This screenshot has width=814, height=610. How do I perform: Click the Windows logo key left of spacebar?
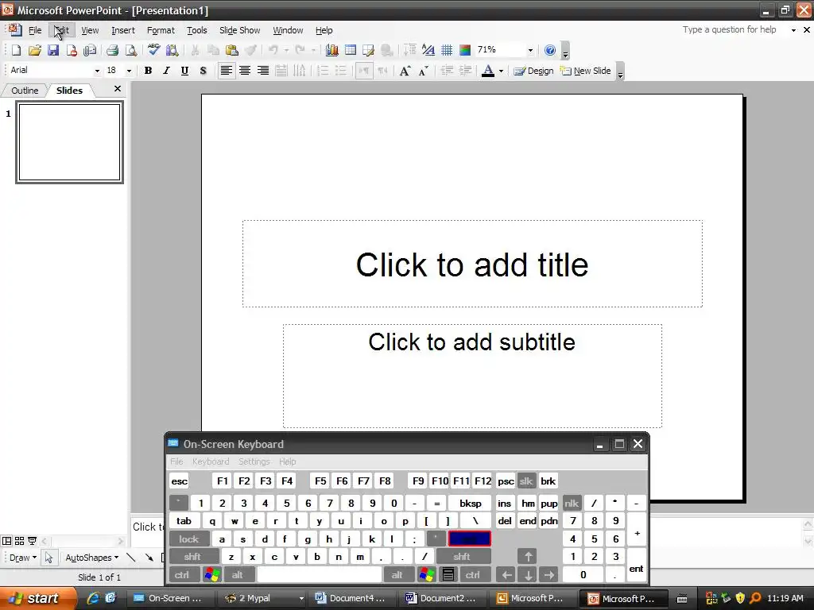[212, 575]
